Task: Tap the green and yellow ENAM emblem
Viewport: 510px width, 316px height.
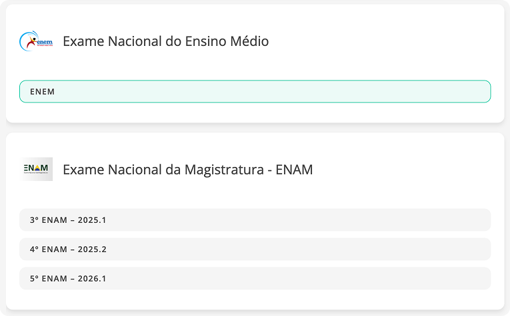Action: click(x=36, y=169)
